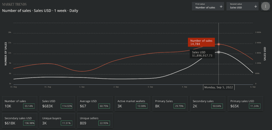
Task: Select the Primary sales USD card
Action: pyautogui.click(x=245, y=103)
